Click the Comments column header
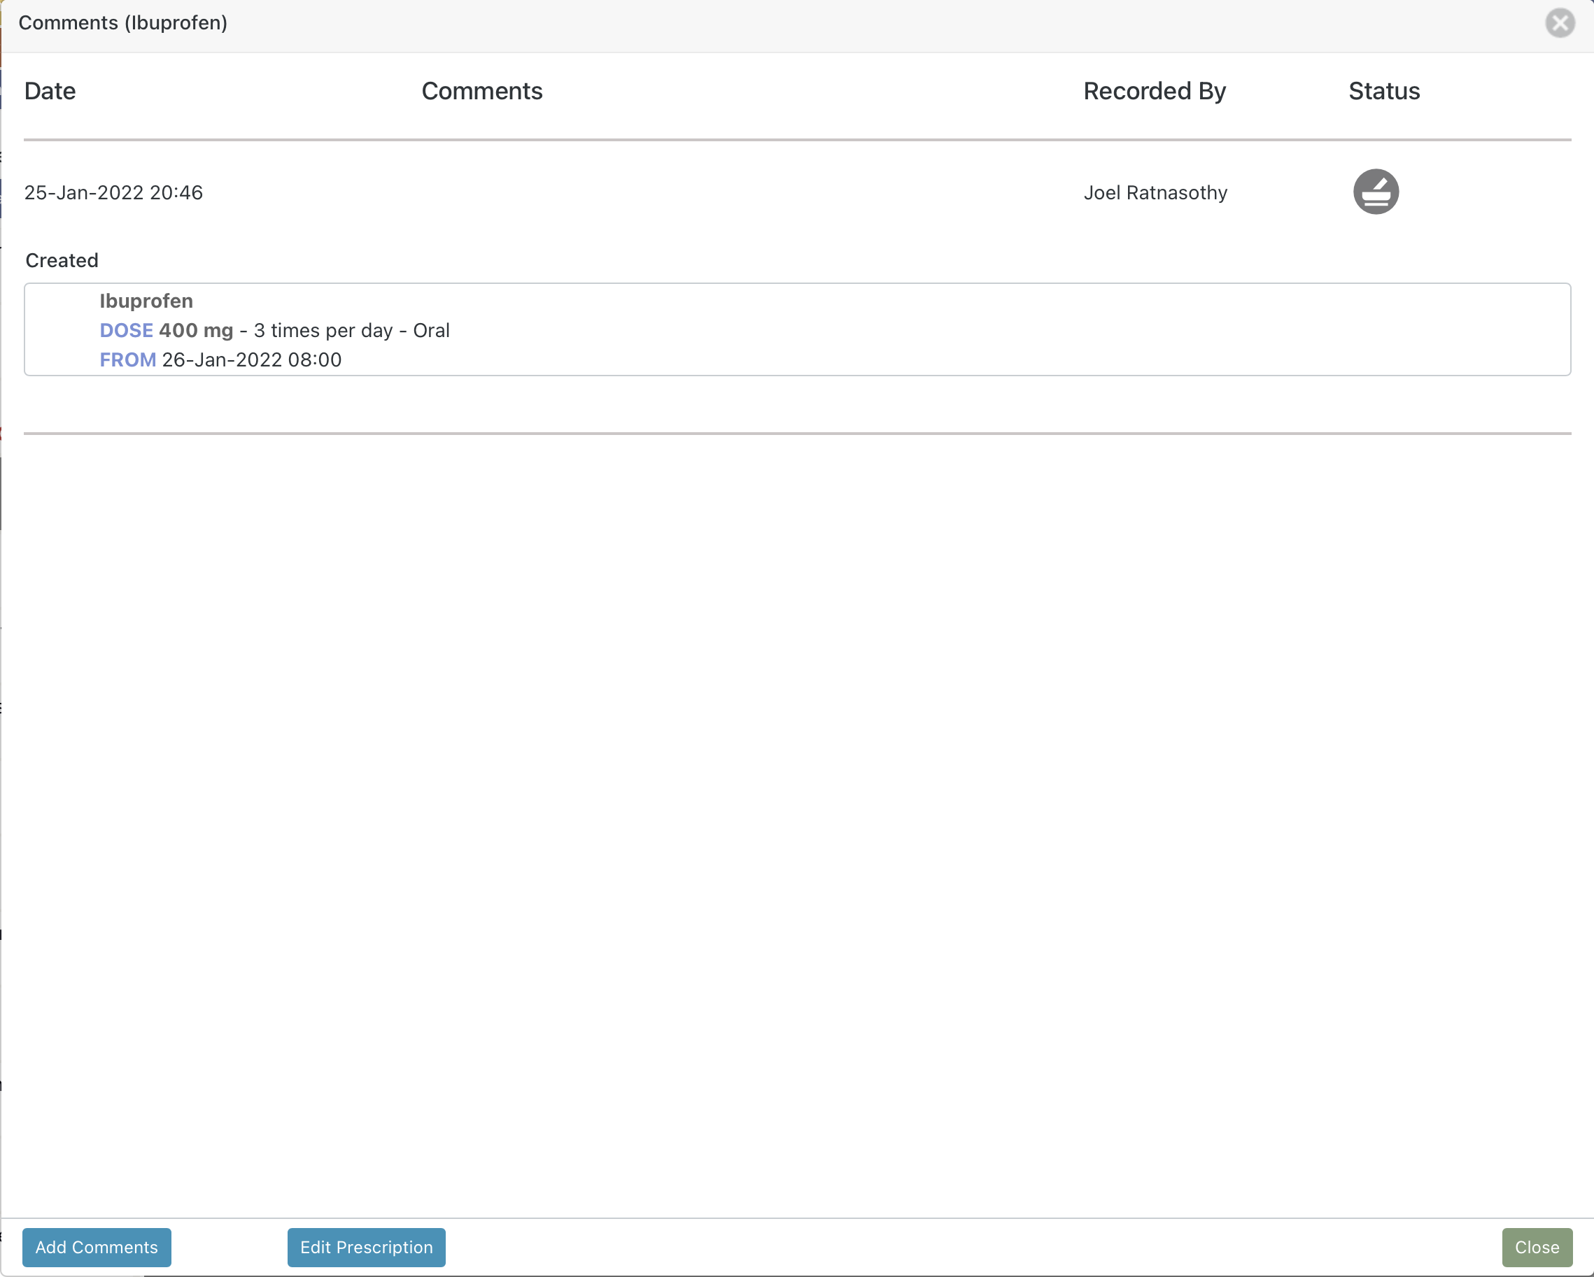Viewport: 1594px width, 1277px height. coord(482,91)
